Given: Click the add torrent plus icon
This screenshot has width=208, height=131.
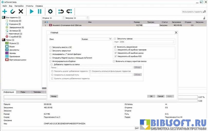Looking at the screenshot, I should [5, 11].
